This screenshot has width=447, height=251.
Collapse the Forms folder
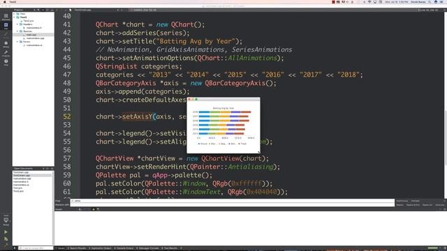[x=17, y=42]
